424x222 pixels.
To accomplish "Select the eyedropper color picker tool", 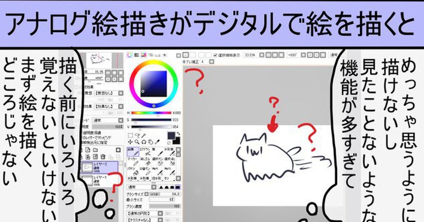I will coord(157,142).
